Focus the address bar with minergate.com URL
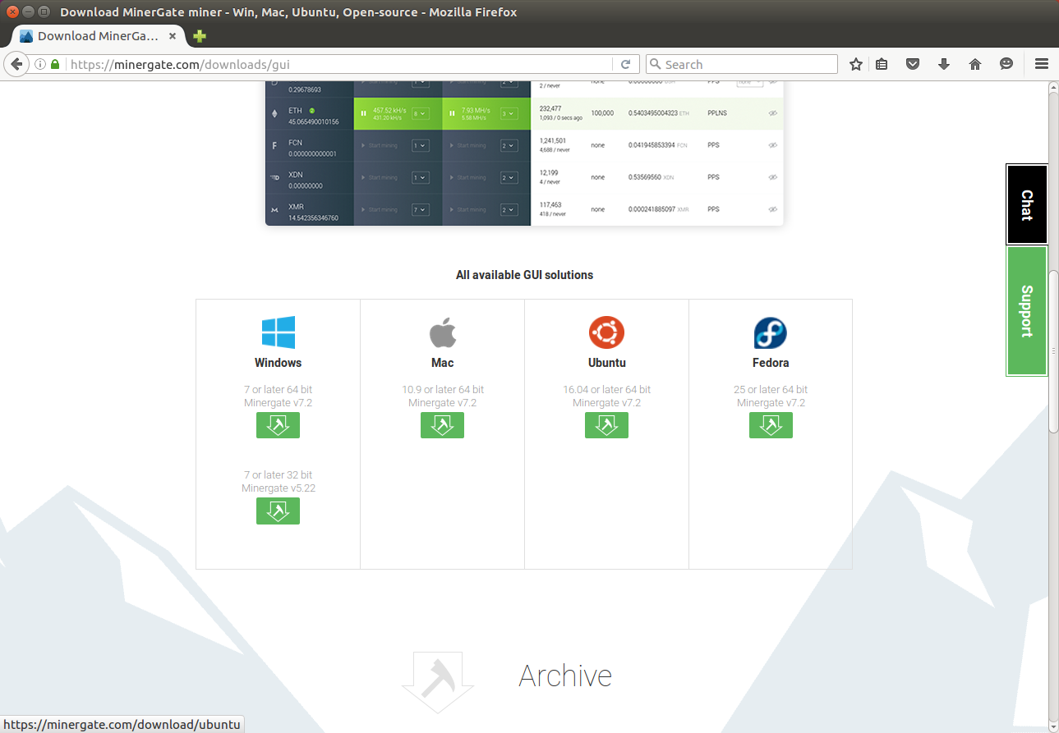The width and height of the screenshot is (1059, 733). pyautogui.click(x=338, y=64)
